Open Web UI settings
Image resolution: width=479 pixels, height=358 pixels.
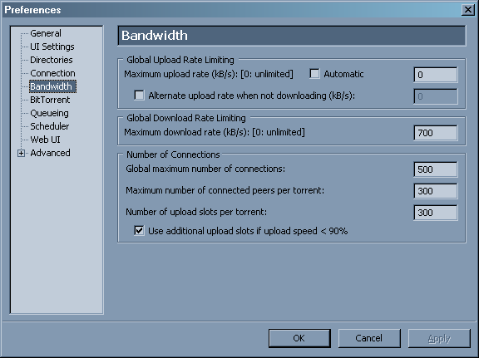[45, 140]
